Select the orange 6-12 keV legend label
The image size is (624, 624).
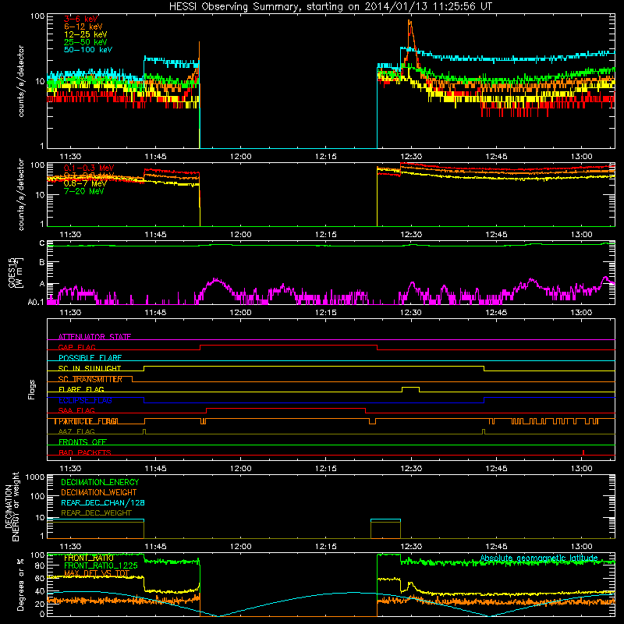83,27
